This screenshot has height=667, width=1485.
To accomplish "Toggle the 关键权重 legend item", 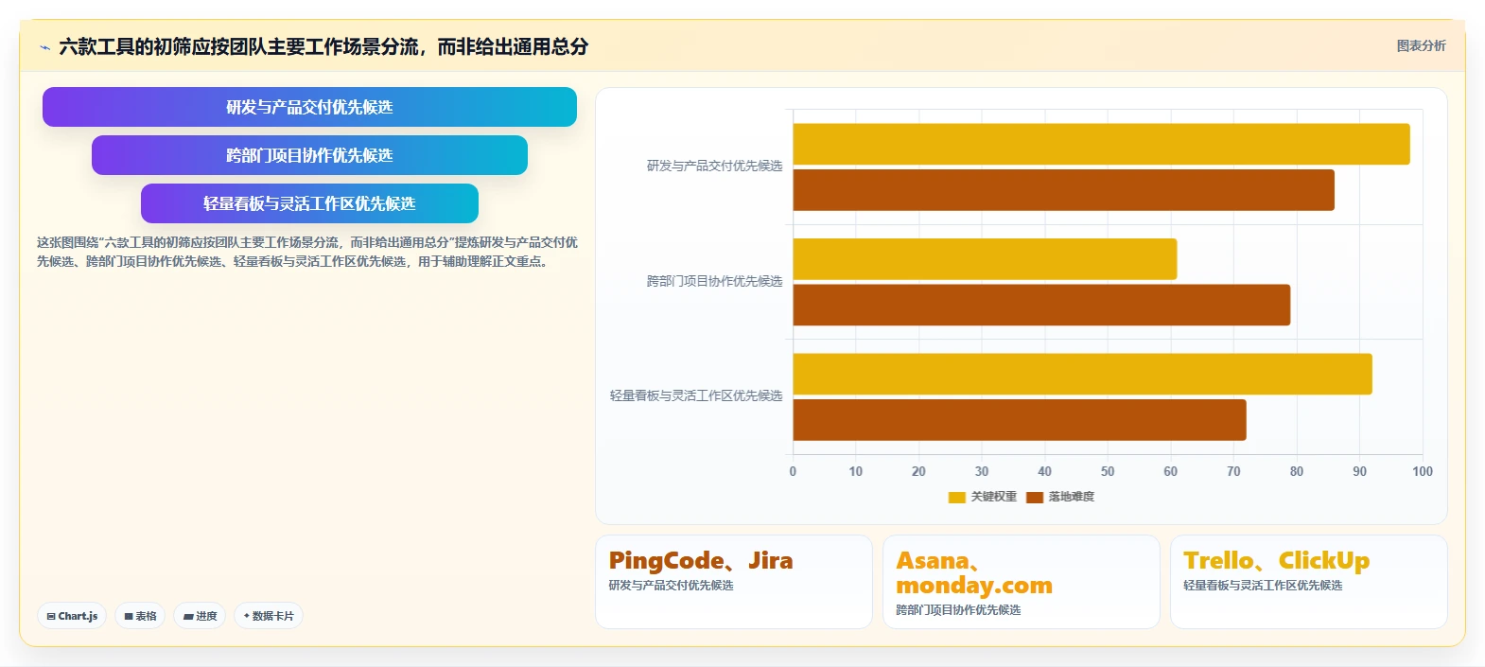I will [x=982, y=497].
